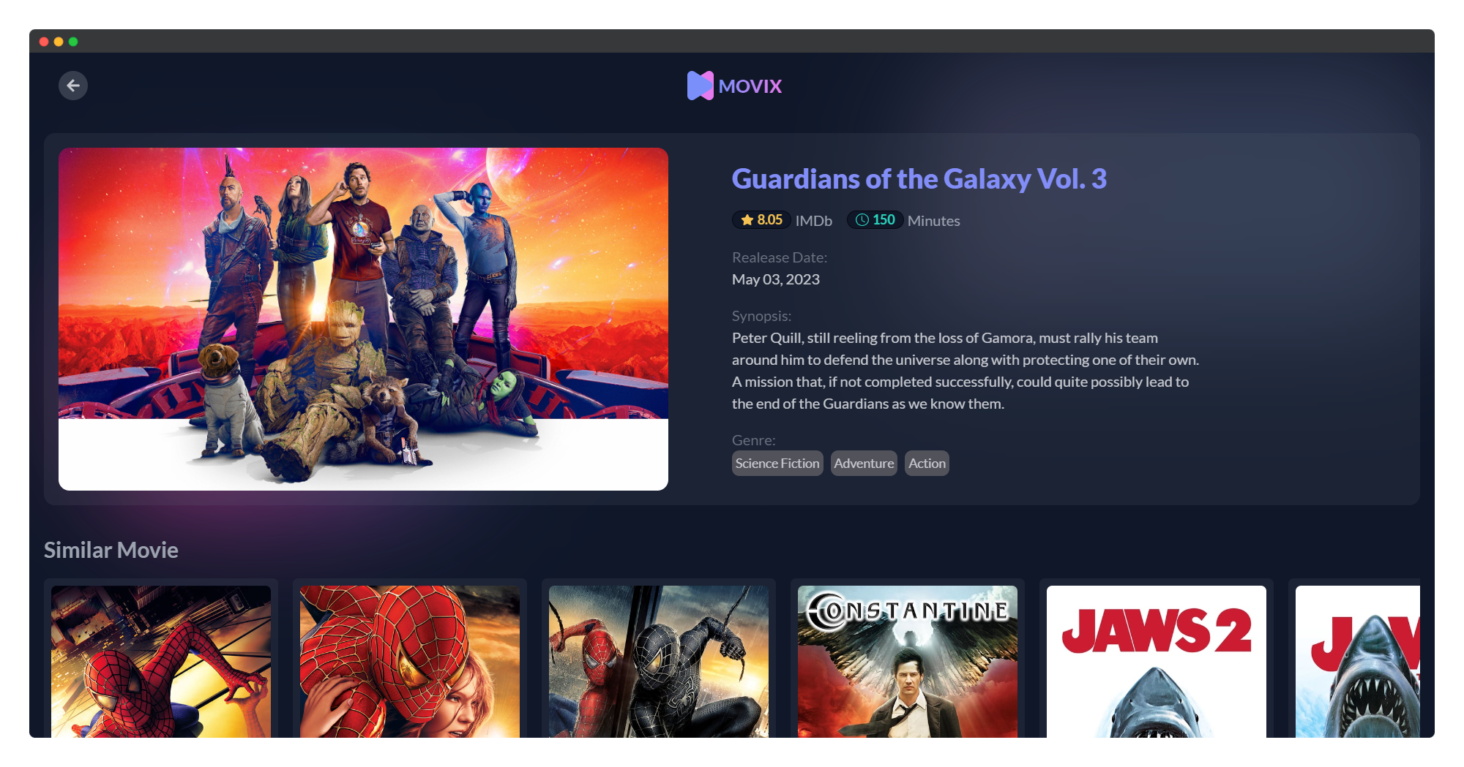Go back using the arrow button
The width and height of the screenshot is (1464, 767).
[x=73, y=86]
